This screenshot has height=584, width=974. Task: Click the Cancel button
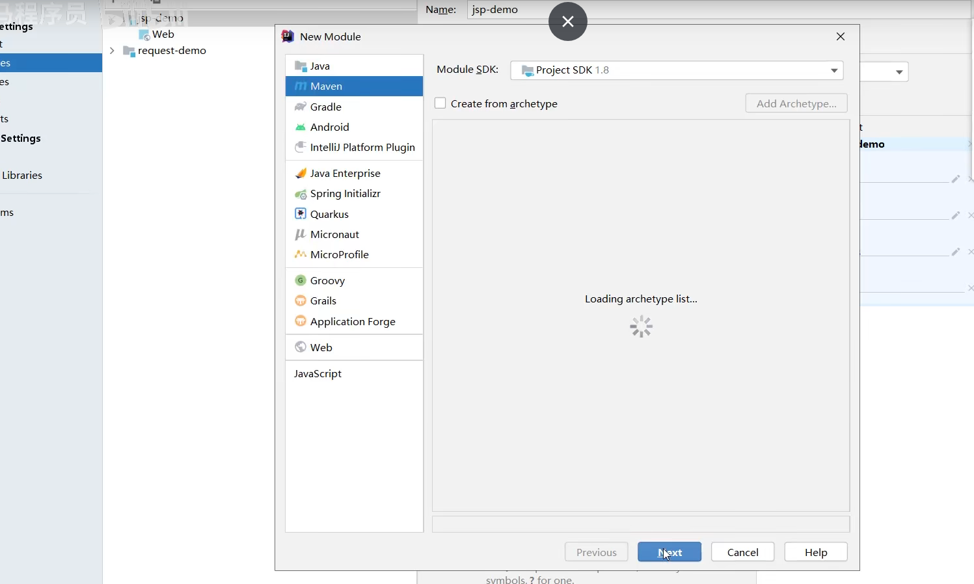tap(742, 551)
